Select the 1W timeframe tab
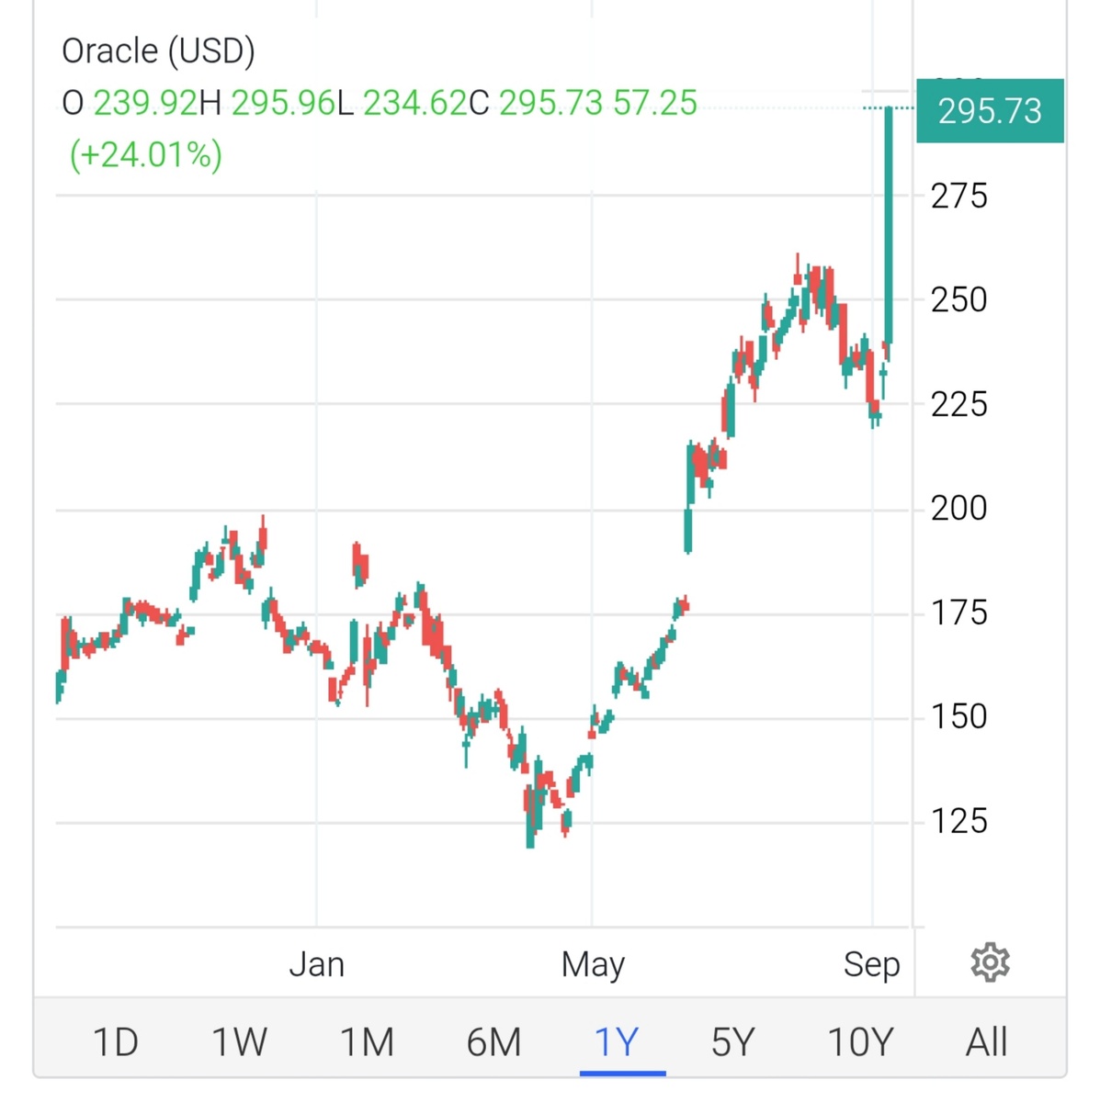This screenshot has width=1100, height=1102. click(x=239, y=1042)
